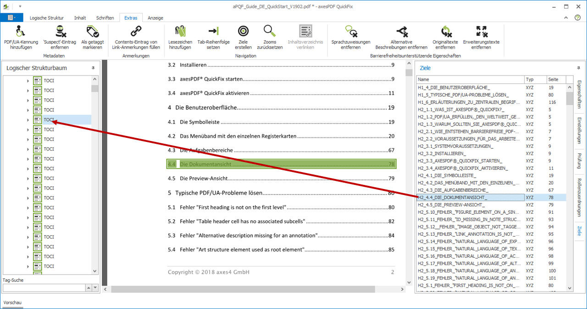This screenshot has width=587, height=309.
Task: Click Tag-Suche previous result up arrow
Action: point(88,287)
